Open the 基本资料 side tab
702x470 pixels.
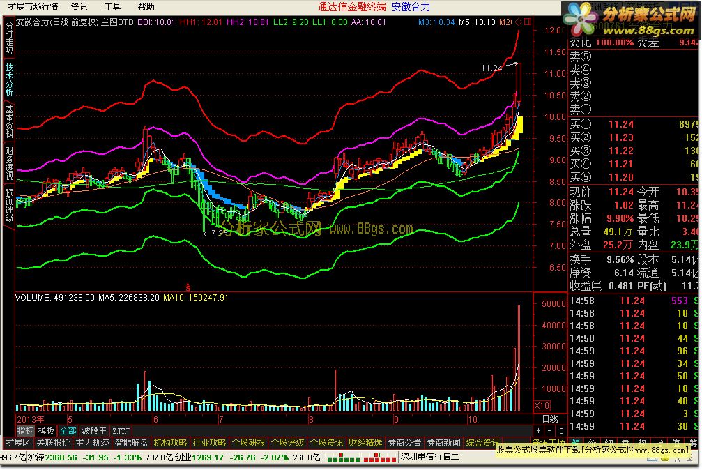9,121
